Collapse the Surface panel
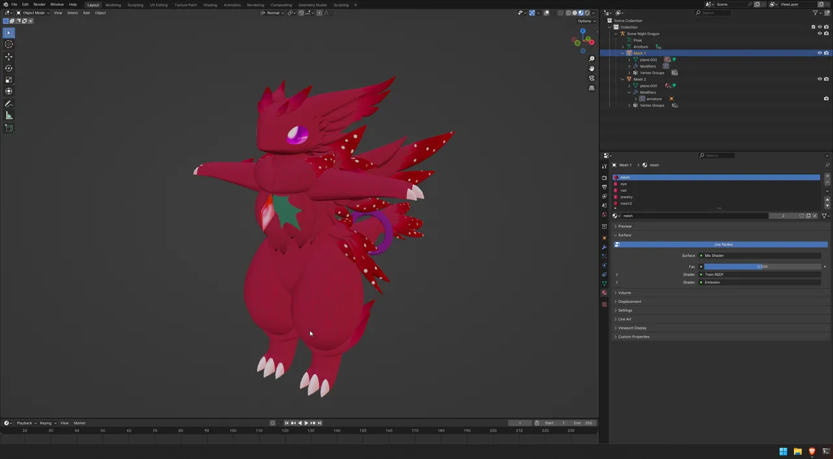Screen dimensions: 833x459 625,235
